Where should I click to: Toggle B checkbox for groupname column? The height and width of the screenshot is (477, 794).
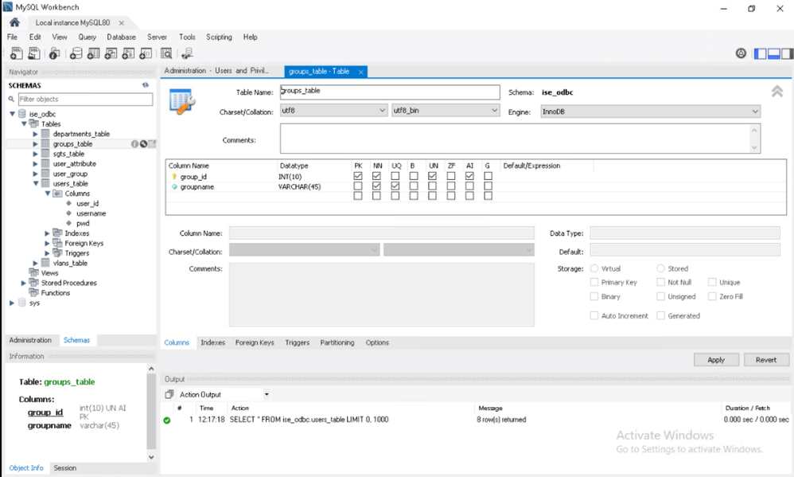[414, 186]
